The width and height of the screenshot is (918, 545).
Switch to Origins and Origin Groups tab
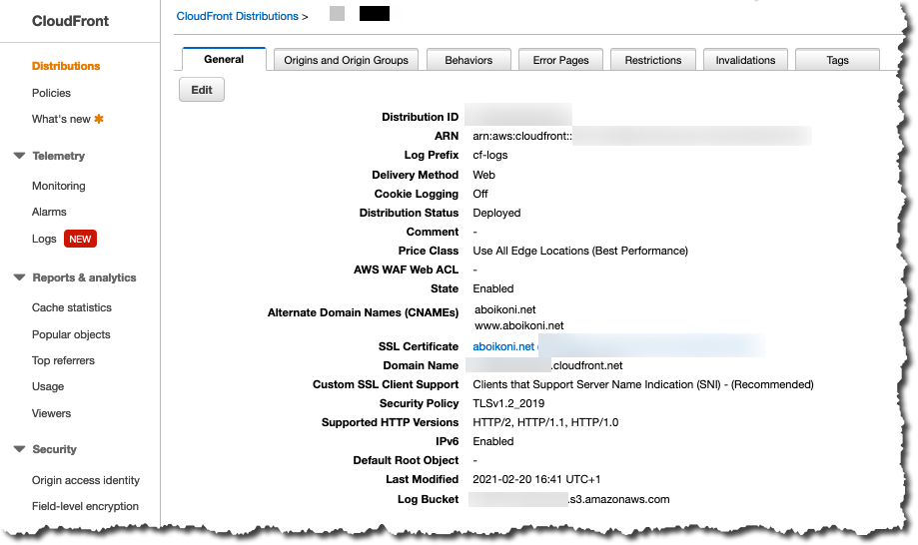pyautogui.click(x=346, y=60)
